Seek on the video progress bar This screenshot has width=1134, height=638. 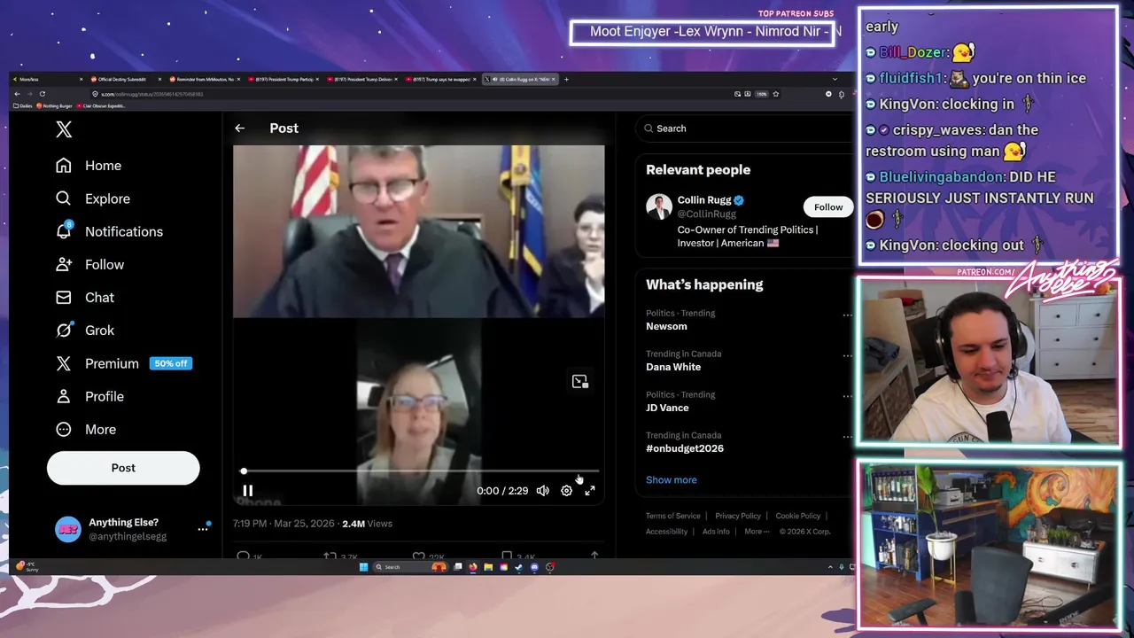(421, 471)
